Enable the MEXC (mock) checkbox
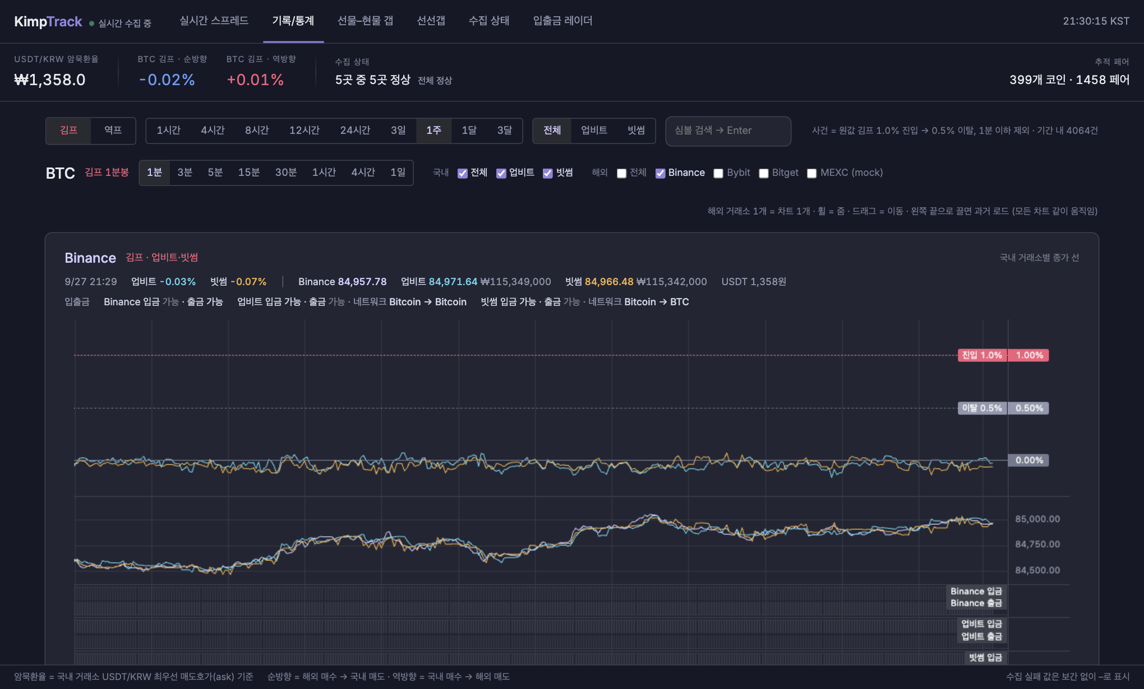Viewport: 1144px width, 689px height. (812, 174)
